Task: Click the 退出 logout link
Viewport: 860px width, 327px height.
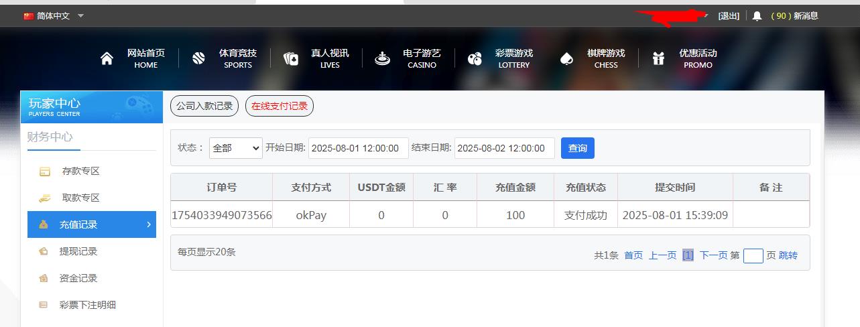Action: 729,16
